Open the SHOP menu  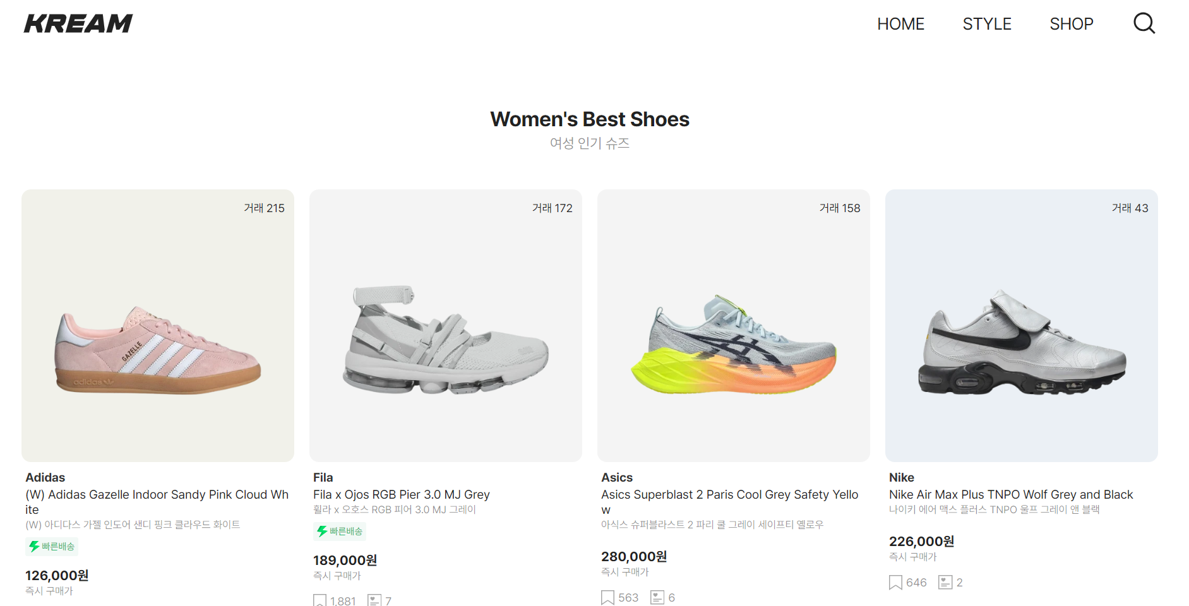tap(1072, 24)
